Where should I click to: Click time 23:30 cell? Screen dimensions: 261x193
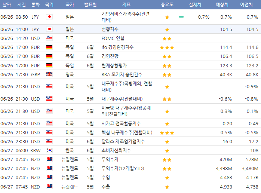22,141
